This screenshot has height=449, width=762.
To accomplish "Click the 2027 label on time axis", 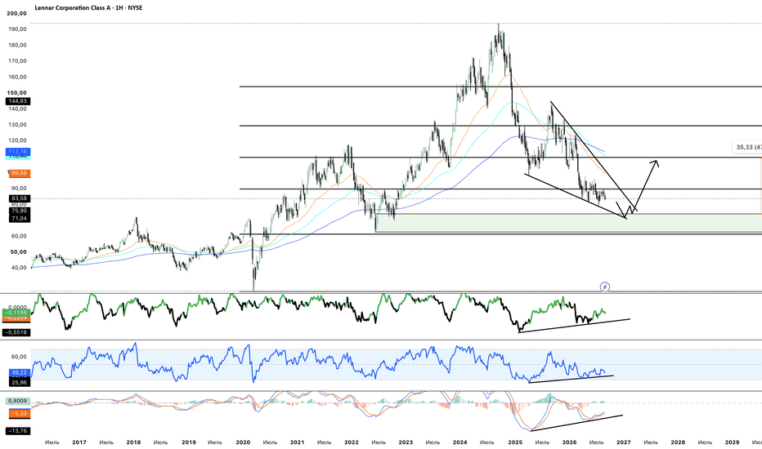I will click(x=624, y=442).
